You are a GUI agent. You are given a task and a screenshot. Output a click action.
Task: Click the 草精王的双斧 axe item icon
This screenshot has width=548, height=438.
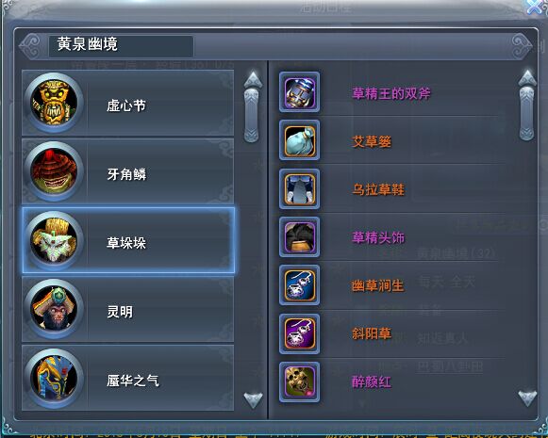(300, 92)
